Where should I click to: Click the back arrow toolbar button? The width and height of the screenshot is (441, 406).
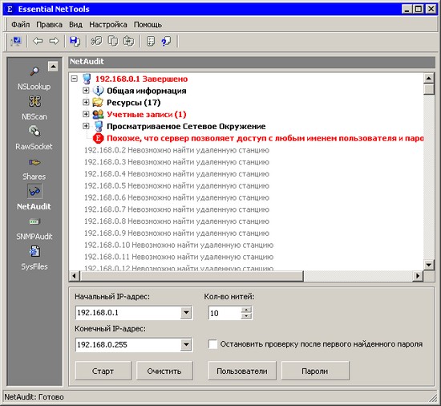[38, 42]
